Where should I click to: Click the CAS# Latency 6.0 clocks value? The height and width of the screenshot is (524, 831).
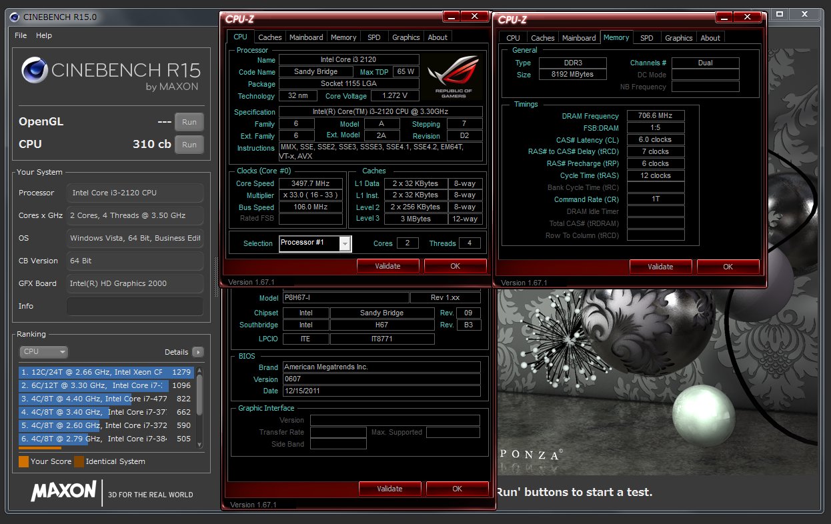[x=656, y=140]
